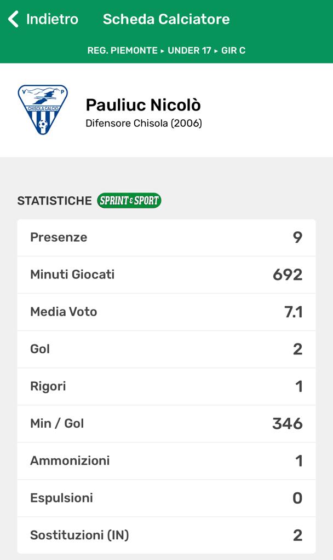Screen dimensions: 333x560
Task: Tap the Espulsioni row
Action: [x=166, y=498]
